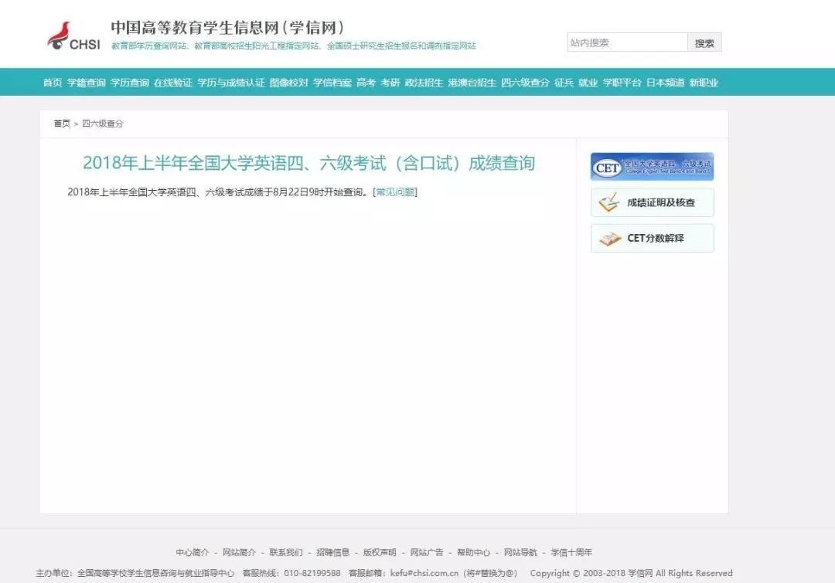Viewport: 835px width, 583px height.
Task: Open the 常见问题 link
Action: click(x=395, y=192)
